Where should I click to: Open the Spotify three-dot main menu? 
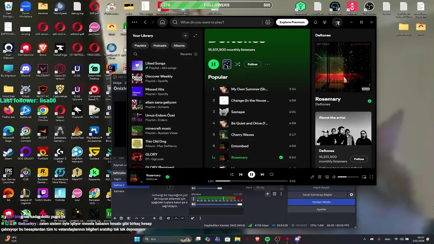click(135, 22)
